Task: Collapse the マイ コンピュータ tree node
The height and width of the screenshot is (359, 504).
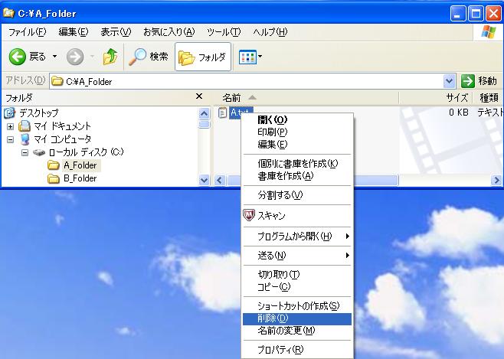Action: pos(10,139)
